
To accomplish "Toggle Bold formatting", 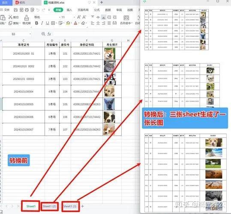I will (36, 23).
